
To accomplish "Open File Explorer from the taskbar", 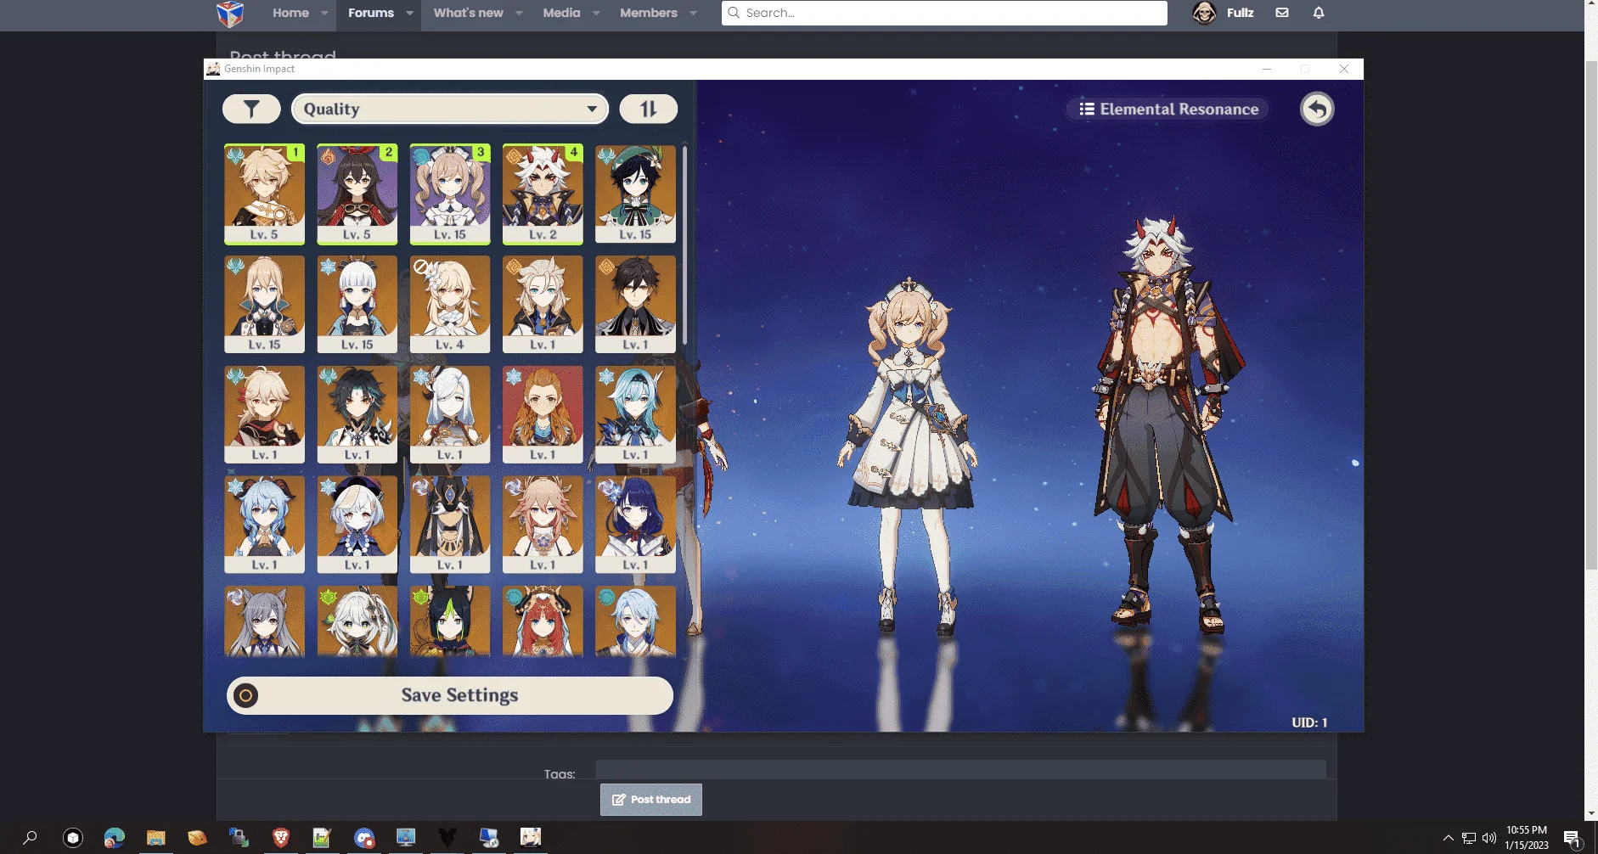I will point(155,838).
